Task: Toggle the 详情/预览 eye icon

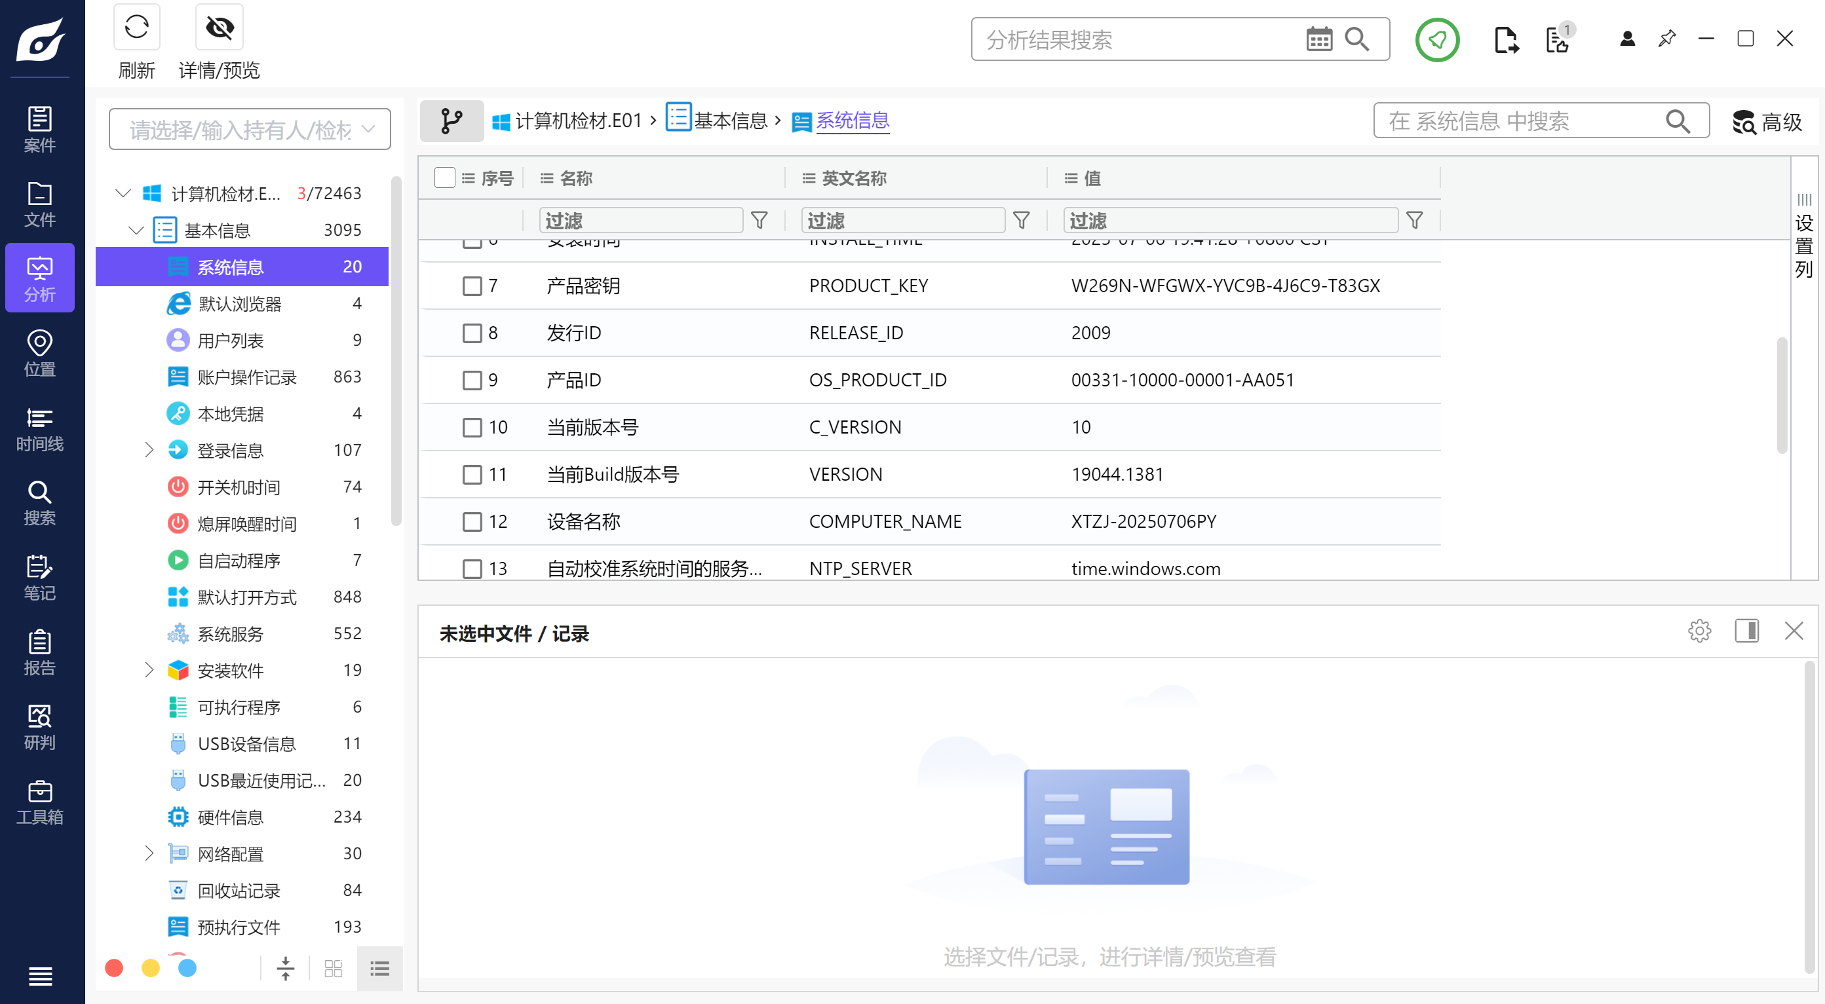Action: [x=219, y=28]
